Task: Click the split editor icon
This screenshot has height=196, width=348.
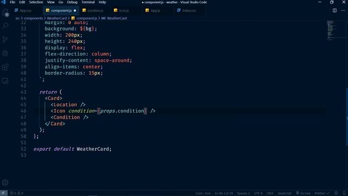Action: click(334, 10)
